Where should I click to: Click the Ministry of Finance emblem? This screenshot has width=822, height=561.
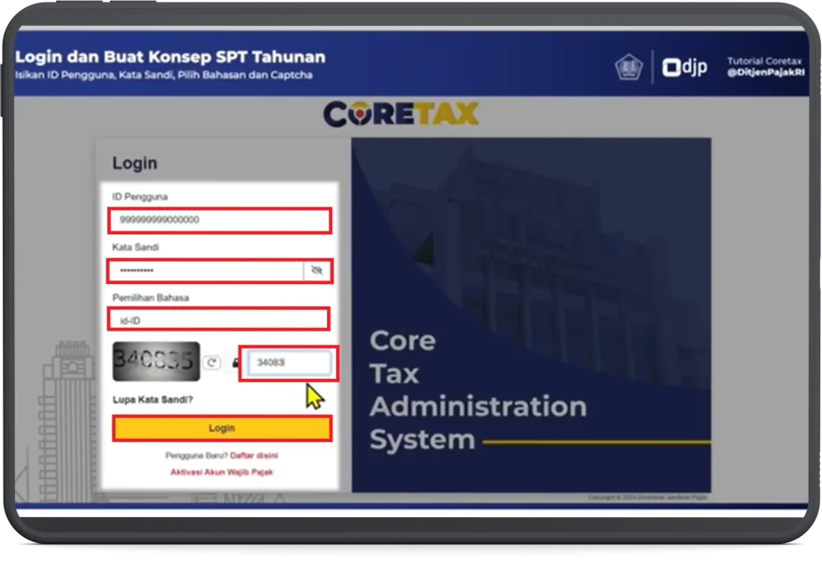[x=628, y=67]
